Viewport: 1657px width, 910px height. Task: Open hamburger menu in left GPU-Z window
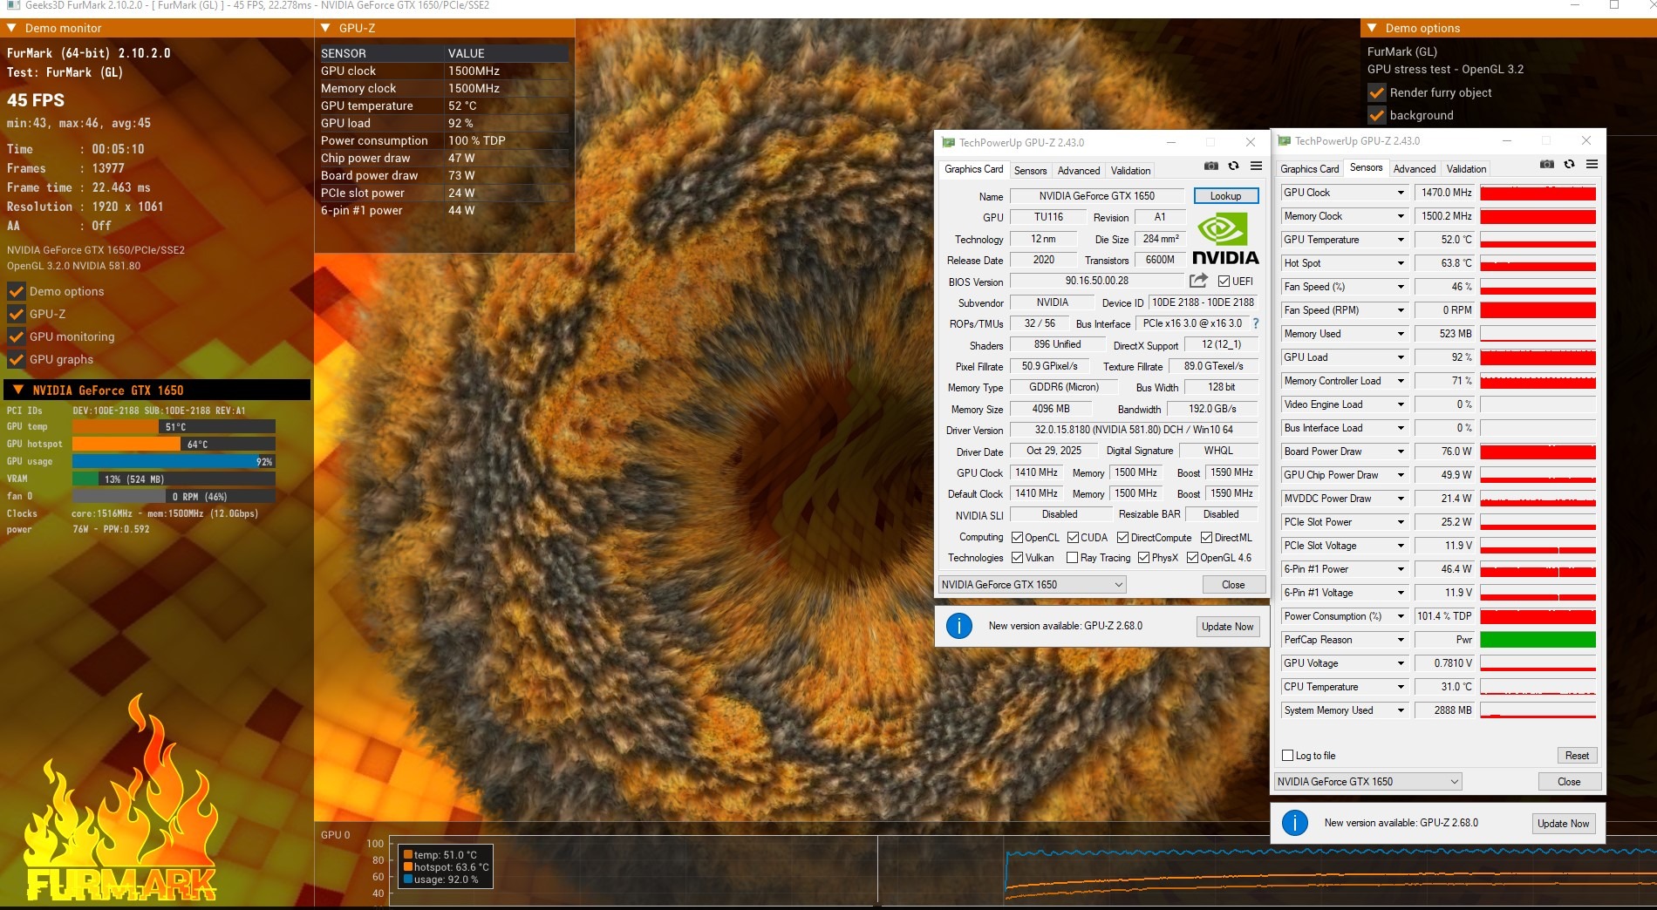tap(1256, 166)
